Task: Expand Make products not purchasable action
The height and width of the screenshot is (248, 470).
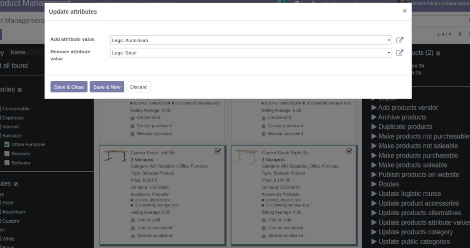Action: pyautogui.click(x=420, y=136)
